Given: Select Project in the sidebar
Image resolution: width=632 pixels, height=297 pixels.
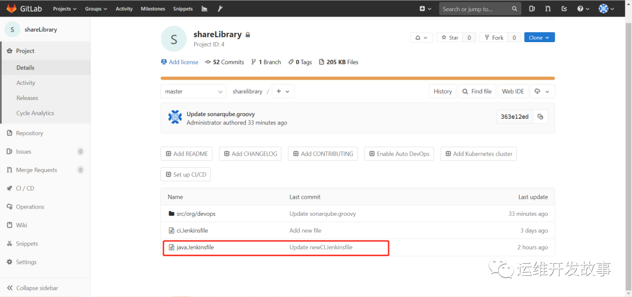Looking at the screenshot, I should 45,51.
